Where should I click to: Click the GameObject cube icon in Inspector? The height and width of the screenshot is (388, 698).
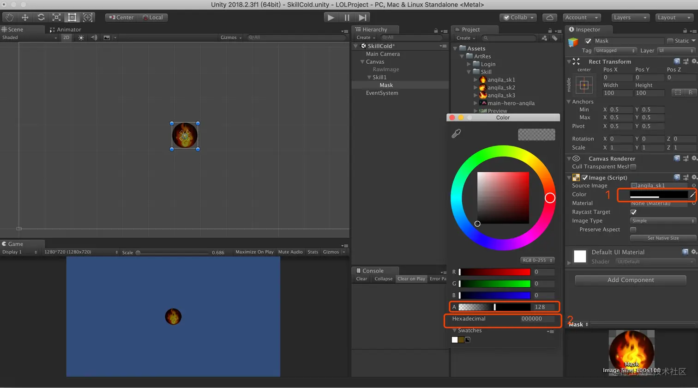pyautogui.click(x=573, y=42)
